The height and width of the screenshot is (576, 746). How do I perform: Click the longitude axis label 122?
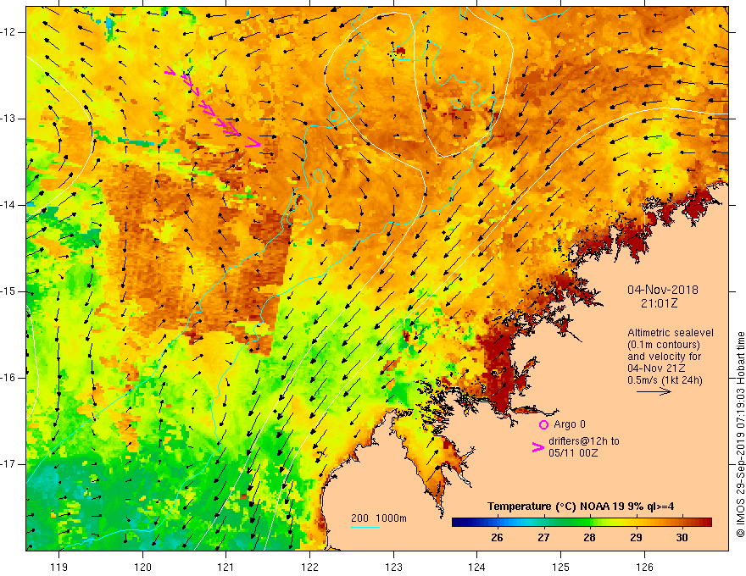pyautogui.click(x=309, y=567)
